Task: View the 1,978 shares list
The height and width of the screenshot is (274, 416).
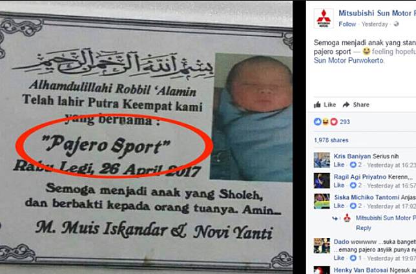Action: [331, 140]
